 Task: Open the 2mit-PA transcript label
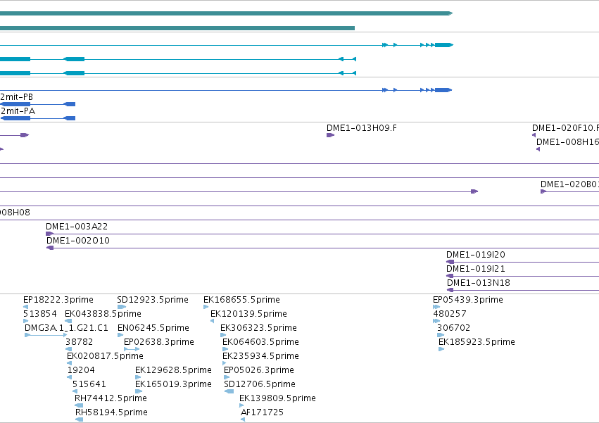tap(18, 111)
